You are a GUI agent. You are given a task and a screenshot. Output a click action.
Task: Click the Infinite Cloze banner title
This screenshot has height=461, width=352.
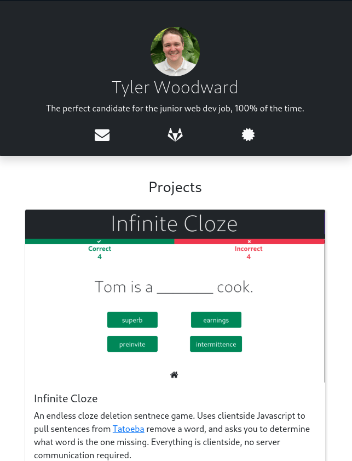pos(174,224)
